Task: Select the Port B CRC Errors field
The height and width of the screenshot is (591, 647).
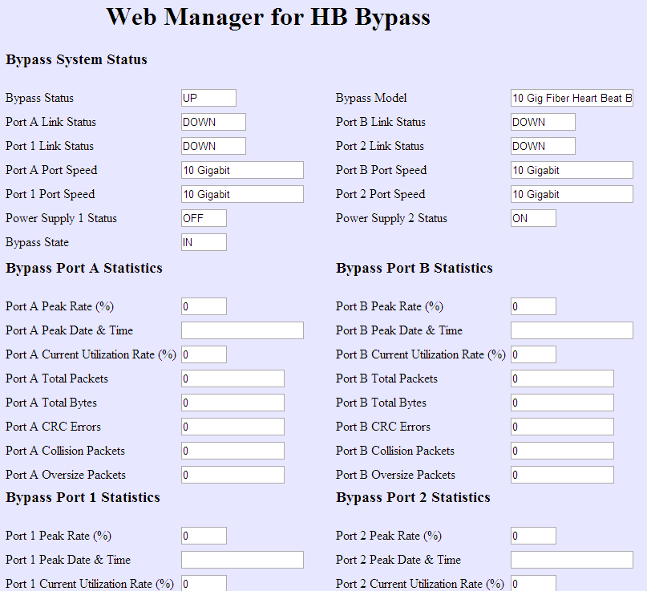Action: tap(562, 427)
